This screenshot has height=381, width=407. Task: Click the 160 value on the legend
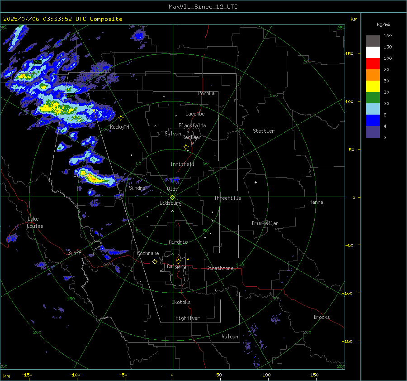click(x=388, y=36)
